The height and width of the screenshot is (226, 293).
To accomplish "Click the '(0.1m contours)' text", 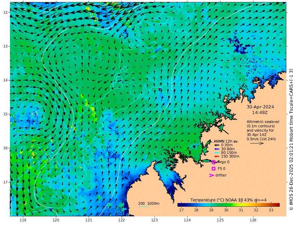I will click(x=260, y=126).
